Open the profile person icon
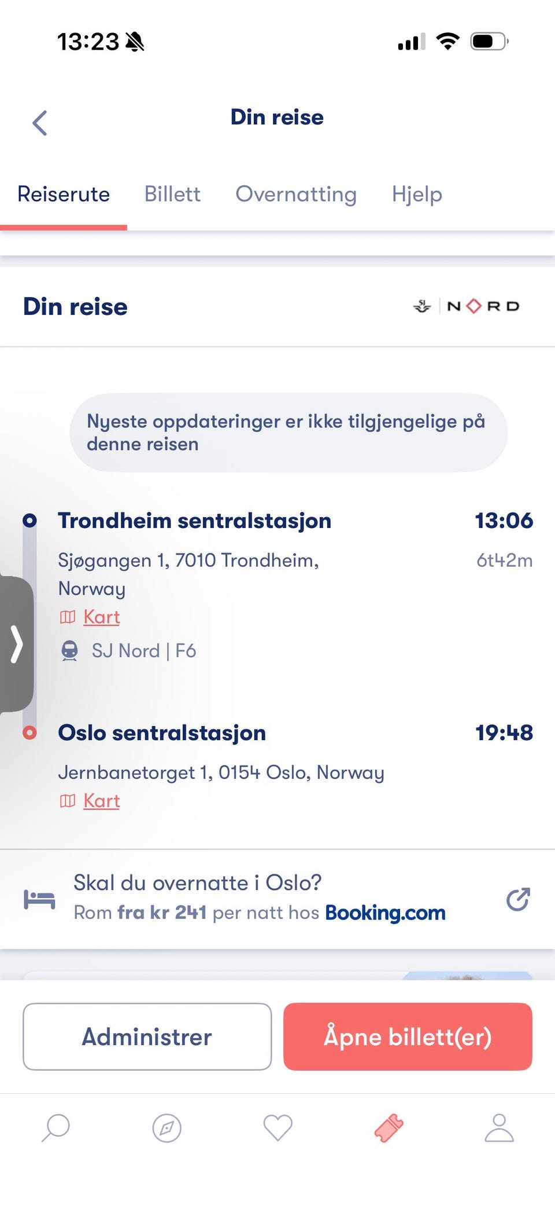 [x=499, y=1128]
